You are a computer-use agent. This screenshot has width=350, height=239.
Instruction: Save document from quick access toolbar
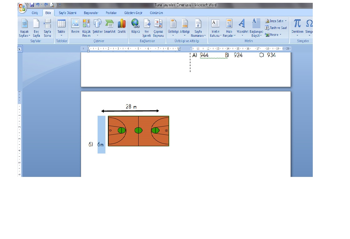[x=32, y=5]
